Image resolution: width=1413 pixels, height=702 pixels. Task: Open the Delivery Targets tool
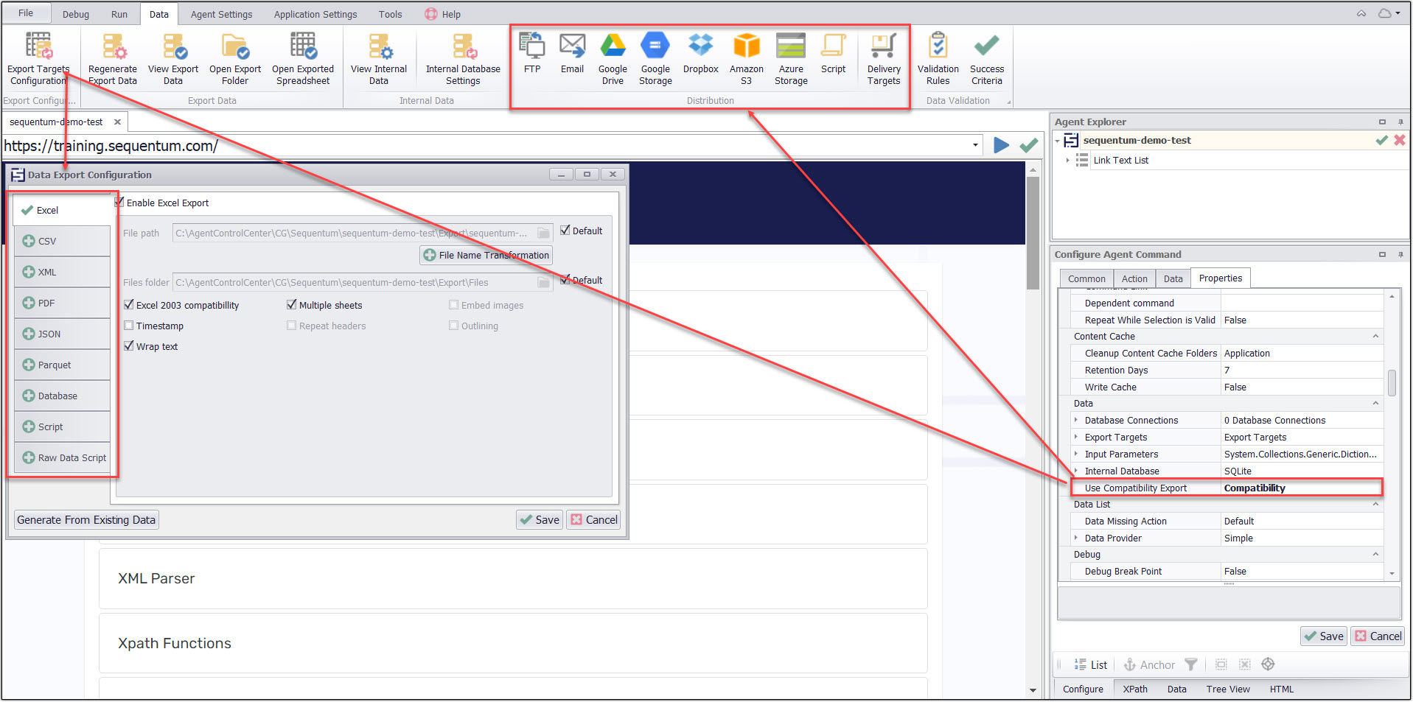point(883,57)
